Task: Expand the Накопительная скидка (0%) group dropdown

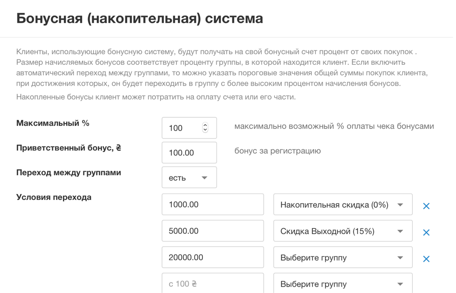Action: tap(342, 205)
